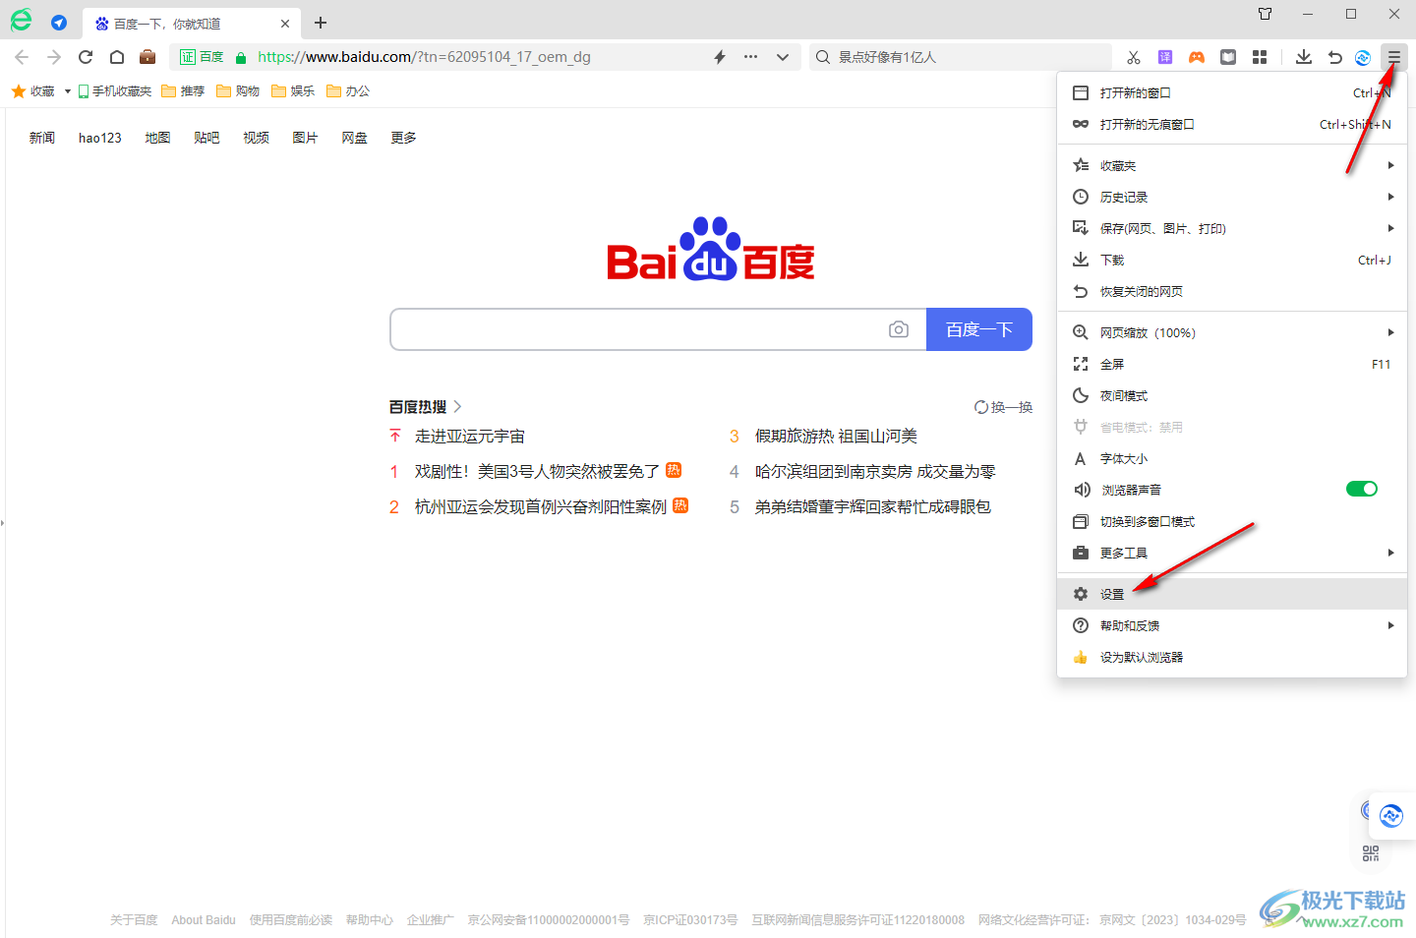The width and height of the screenshot is (1416, 938).
Task: Click the 百度一下 search button
Action: (979, 329)
